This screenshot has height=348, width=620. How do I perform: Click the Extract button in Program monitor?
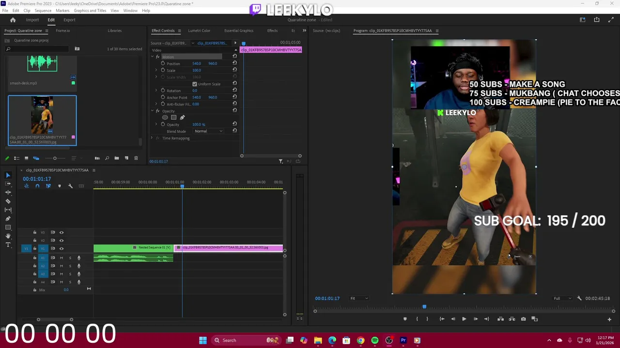click(x=512, y=319)
